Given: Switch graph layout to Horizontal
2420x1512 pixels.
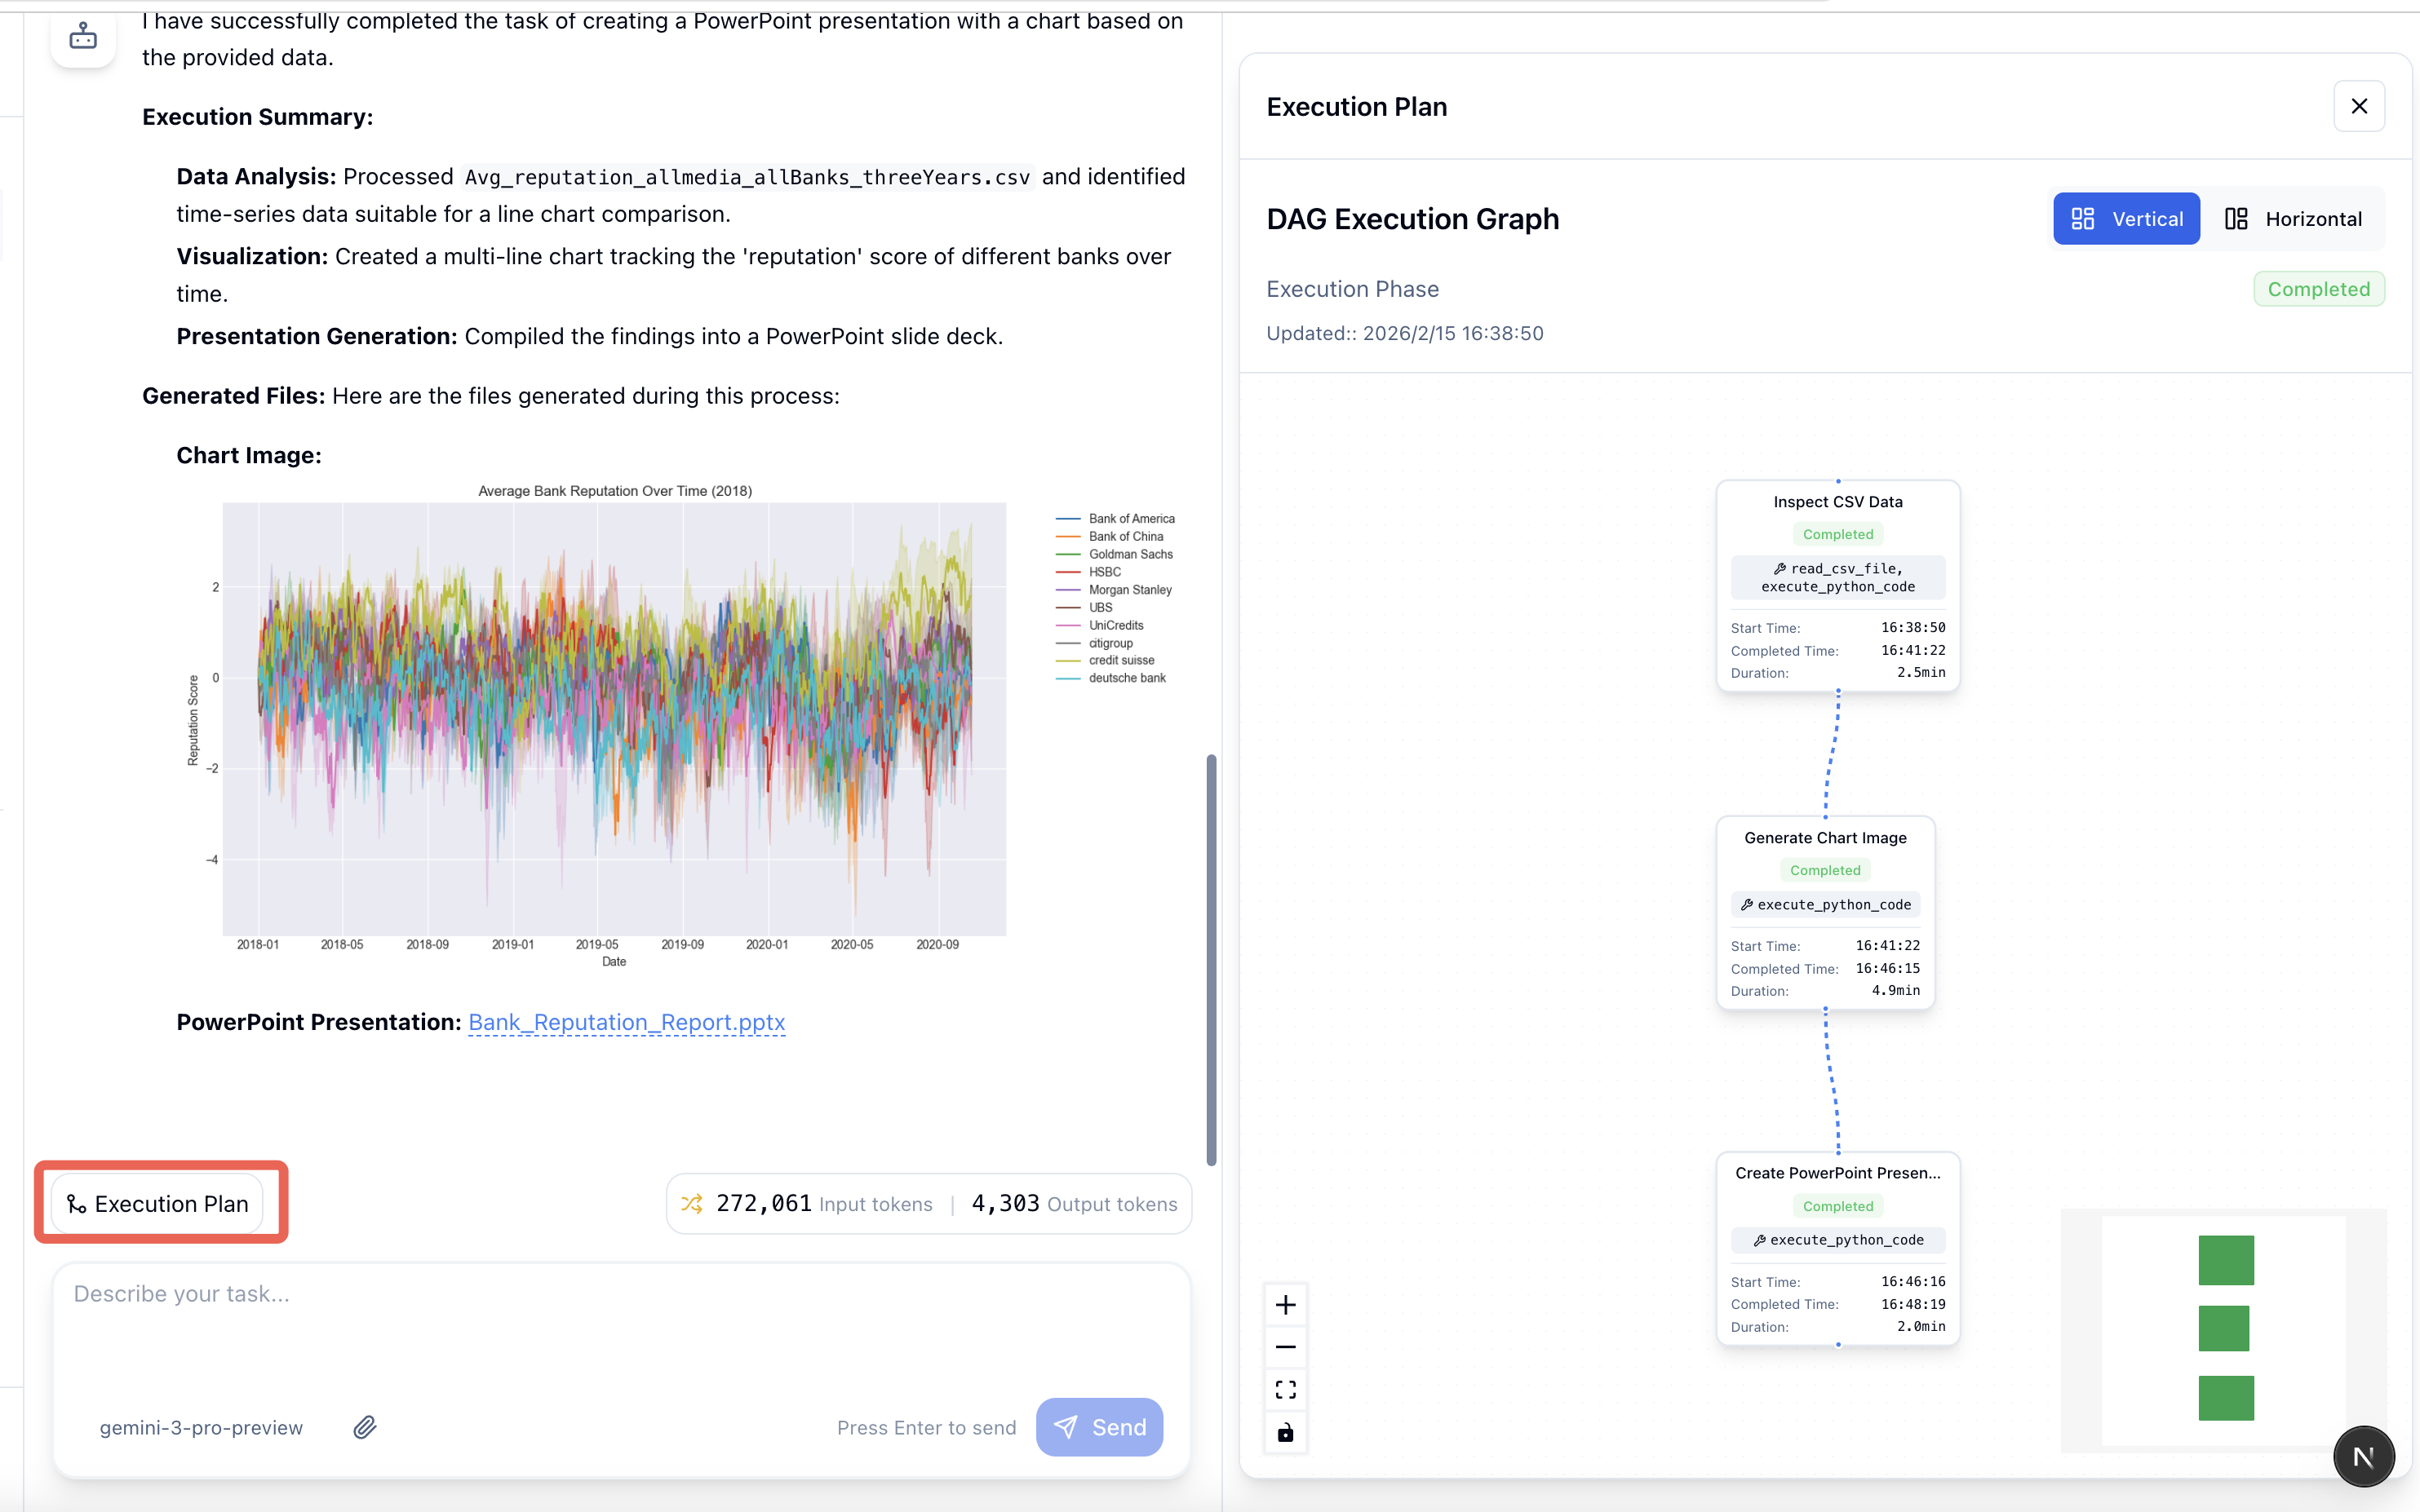Looking at the screenshot, I should pyautogui.click(x=2292, y=219).
